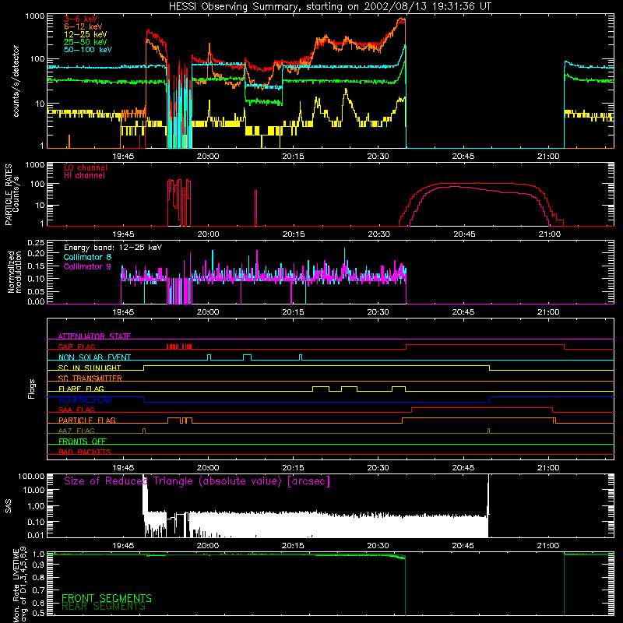Click the long raised GAP FLAG segment
The width and height of the screenshot is (623, 623).
(485, 345)
